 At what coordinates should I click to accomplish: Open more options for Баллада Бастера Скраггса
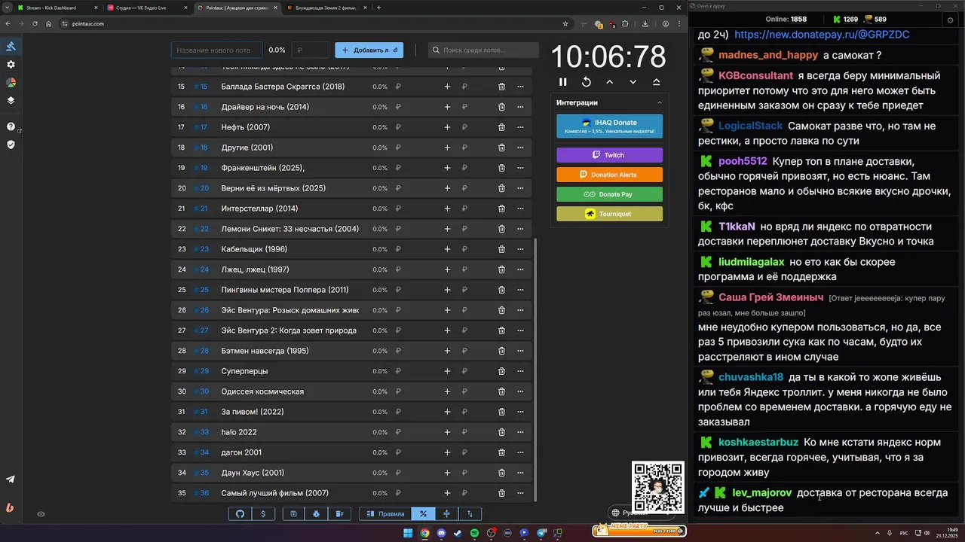coord(520,87)
